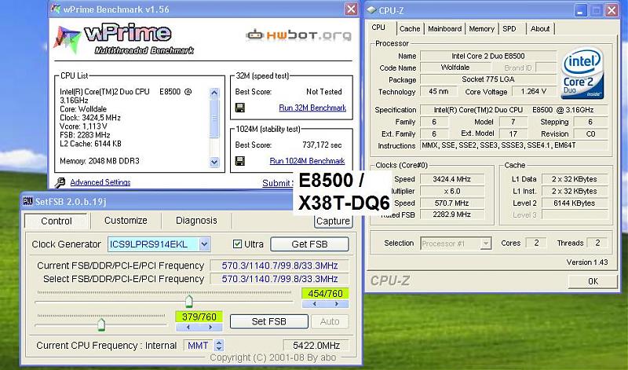Close the CPU-Z window

coord(612,10)
